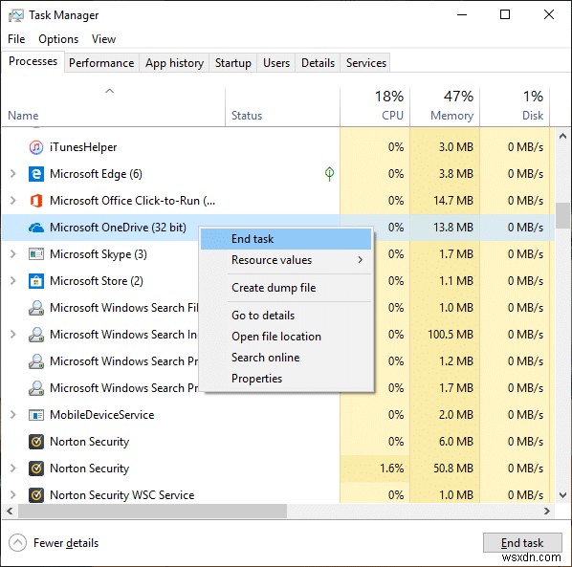Select the Processes tab
This screenshot has width=572, height=567.
33,61
